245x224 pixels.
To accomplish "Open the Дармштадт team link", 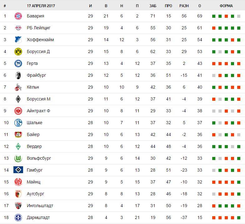I will [38, 217].
